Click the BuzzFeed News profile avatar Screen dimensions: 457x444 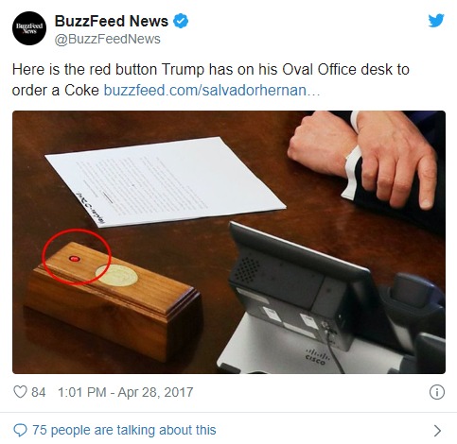[29, 28]
